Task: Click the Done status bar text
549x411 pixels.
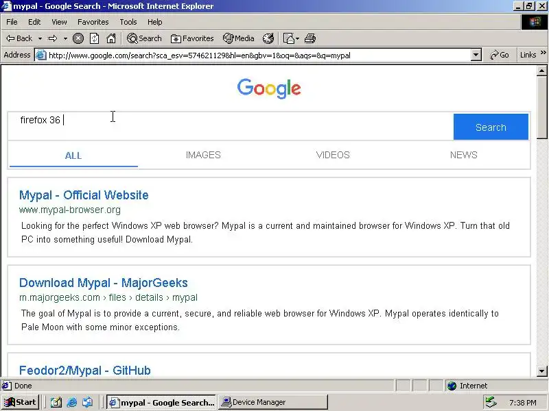Action: point(23,386)
